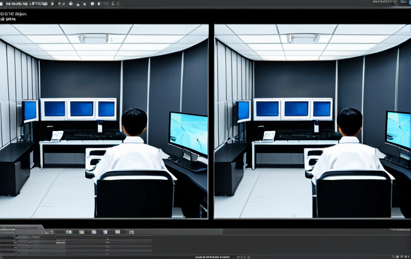Image resolution: width=411 pixels, height=259 pixels.
Task: Click the gear-shaped icon in top toolbar
Action: click(x=71, y=4)
